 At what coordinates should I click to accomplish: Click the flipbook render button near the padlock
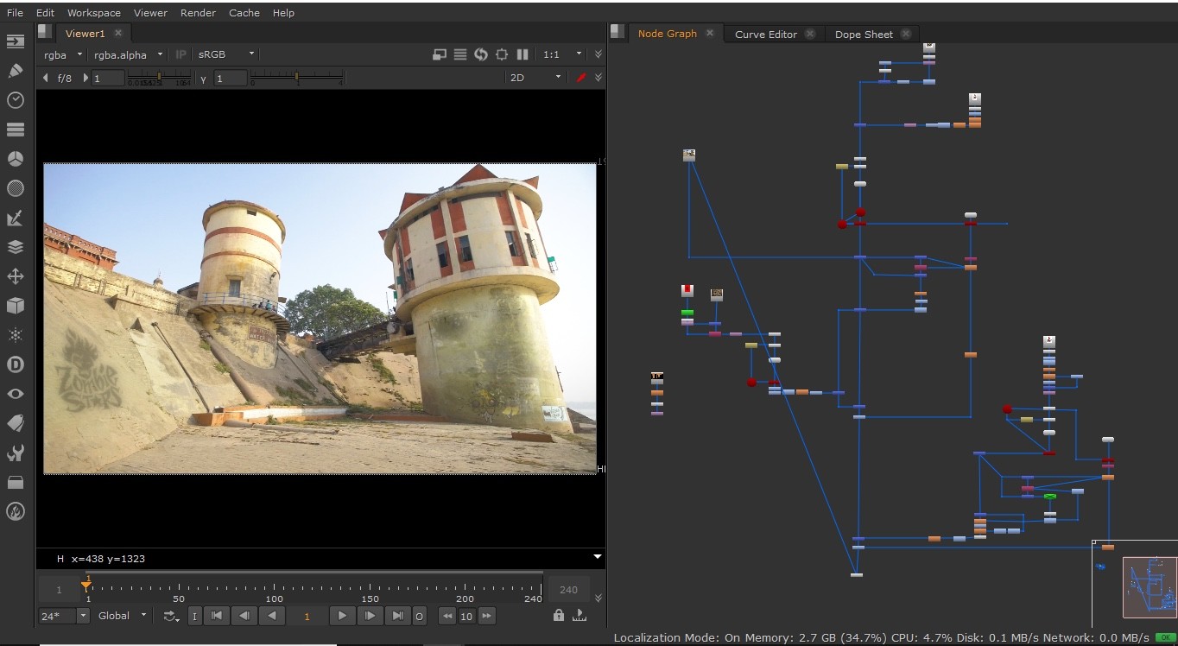point(579,615)
